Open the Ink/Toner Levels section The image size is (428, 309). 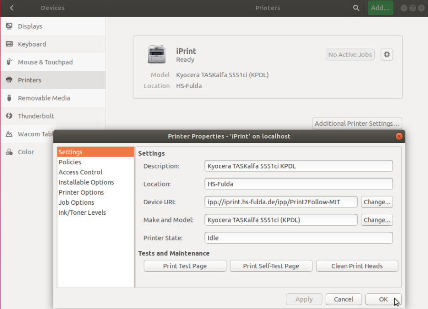82,212
